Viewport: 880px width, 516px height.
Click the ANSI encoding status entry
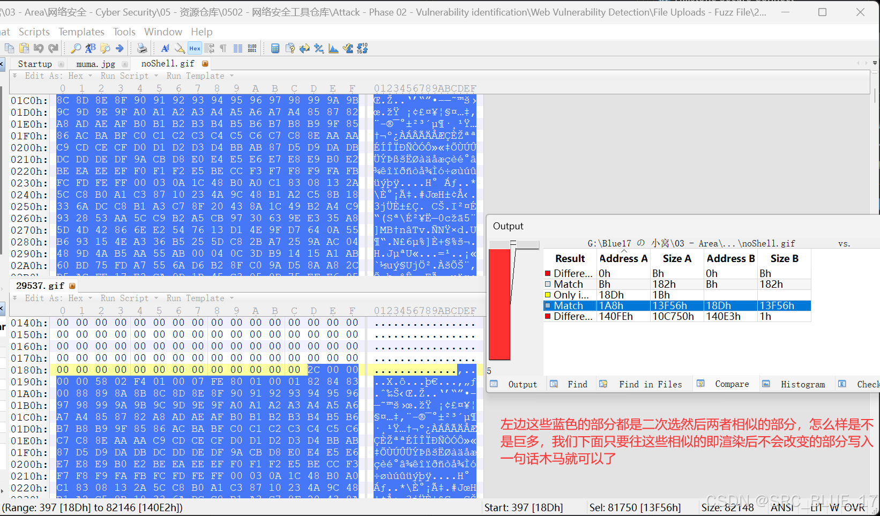point(782,507)
